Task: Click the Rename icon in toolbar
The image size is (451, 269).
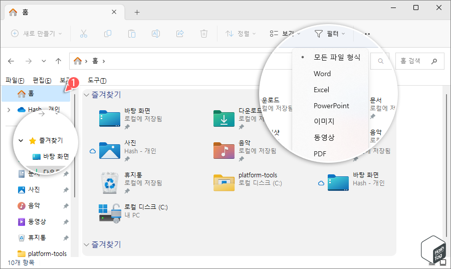Action: (156, 34)
